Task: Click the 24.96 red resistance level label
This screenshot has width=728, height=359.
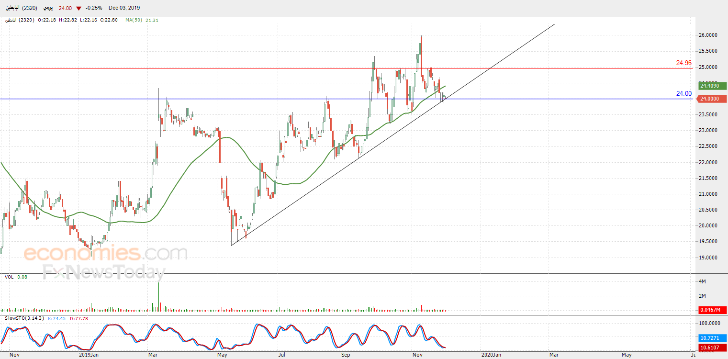Action: [683, 63]
